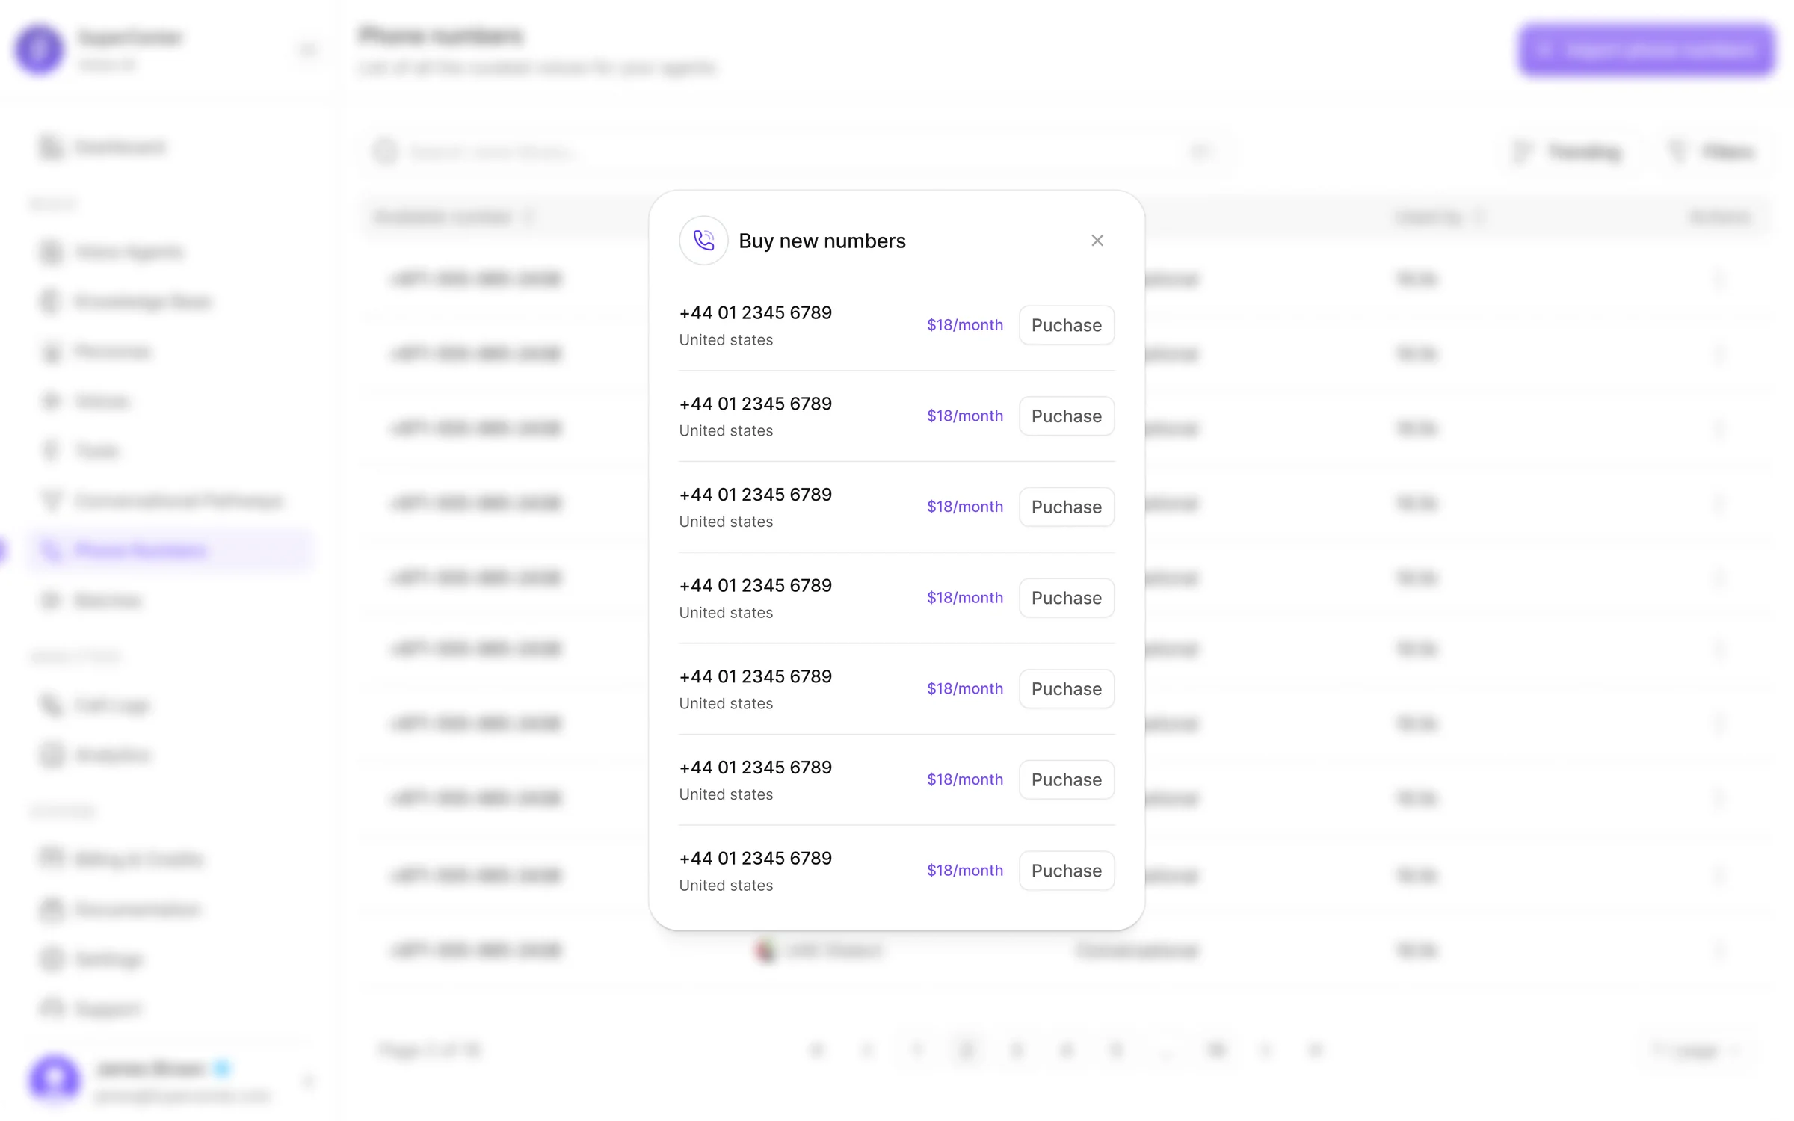Image resolution: width=1794 pixels, height=1121 pixels.
Task: Purchase the first listed +44 number
Action: pos(1066,325)
